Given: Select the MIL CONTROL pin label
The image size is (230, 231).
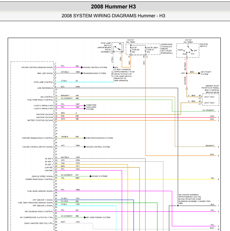Looking at the screenshot, I should point(47,97).
